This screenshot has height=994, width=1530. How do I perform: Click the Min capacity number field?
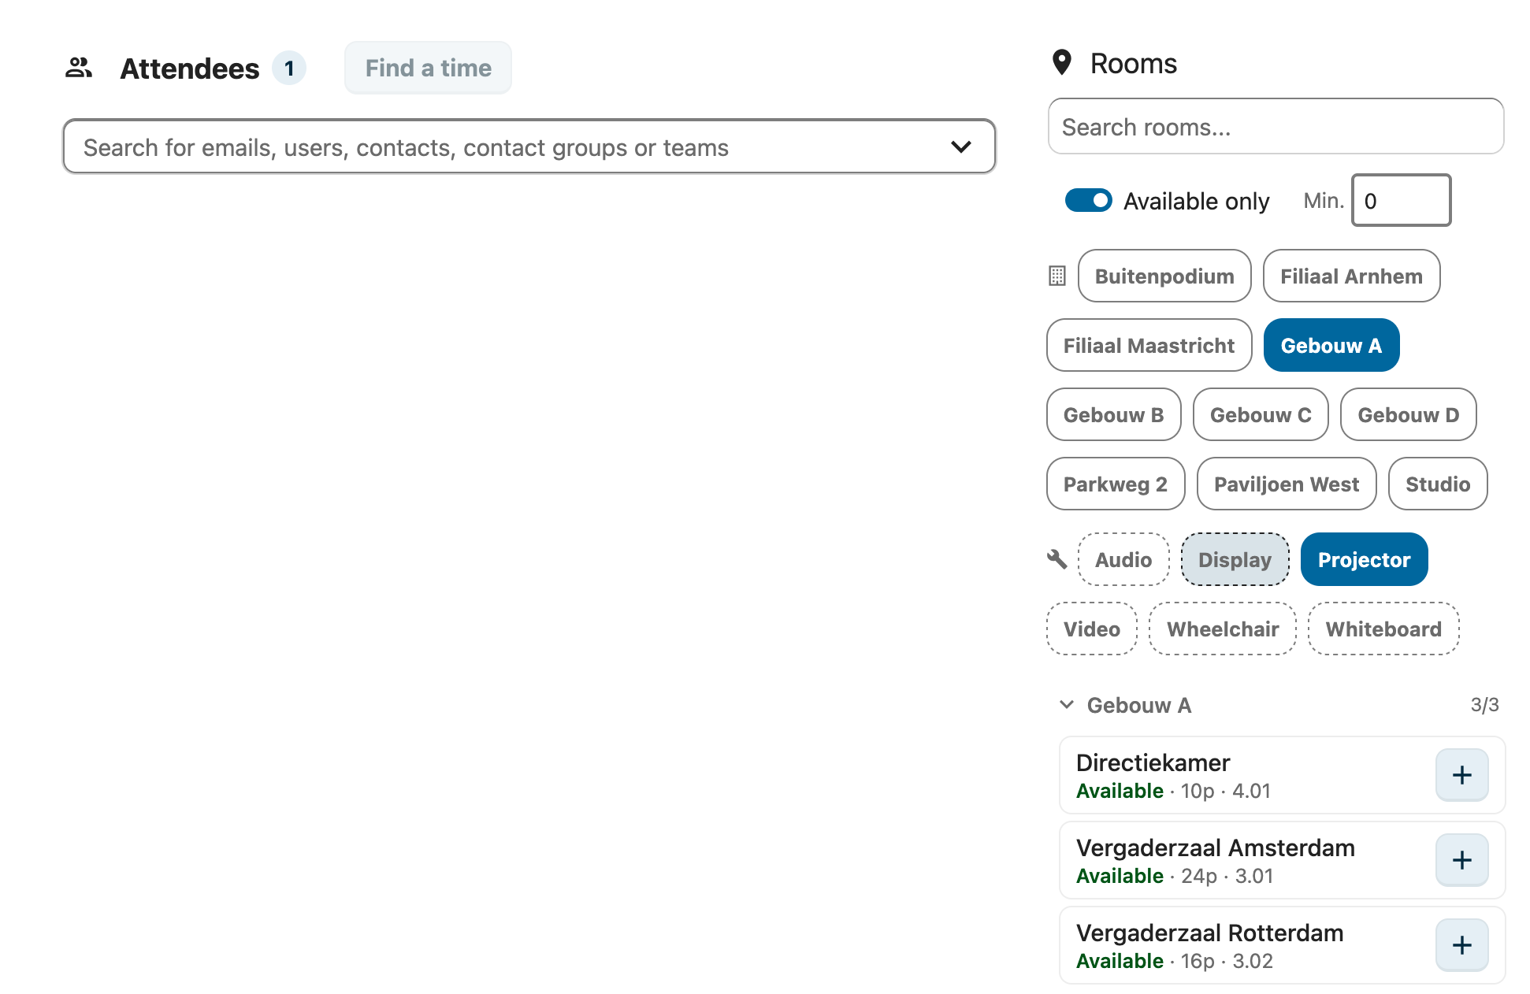point(1400,201)
